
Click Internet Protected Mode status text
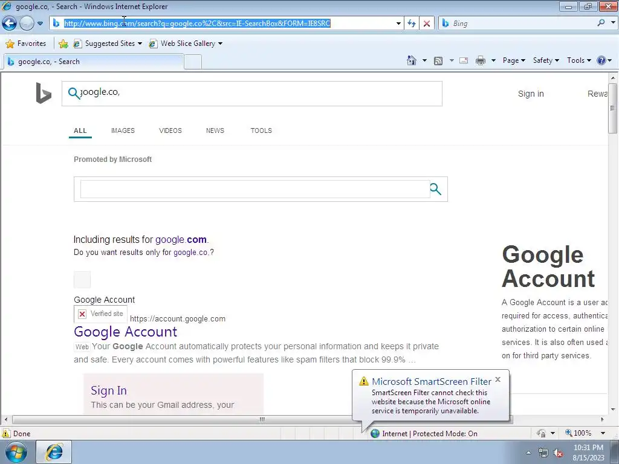(430, 434)
